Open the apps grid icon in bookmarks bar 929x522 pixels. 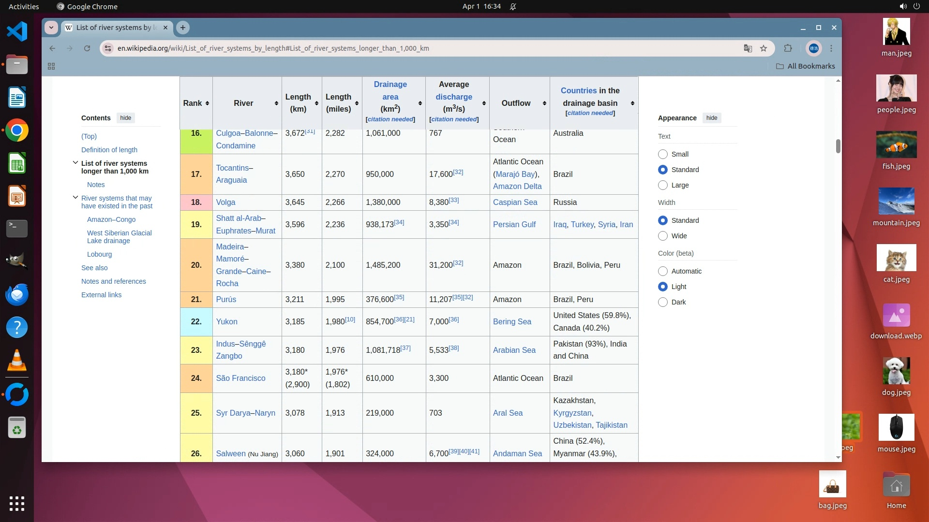coord(51,66)
